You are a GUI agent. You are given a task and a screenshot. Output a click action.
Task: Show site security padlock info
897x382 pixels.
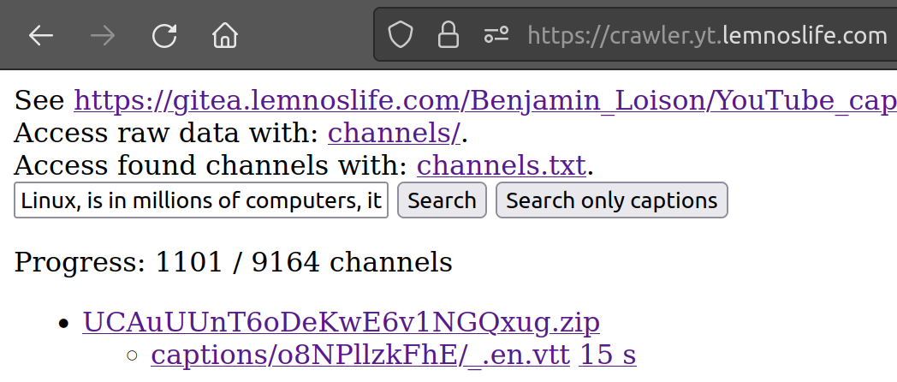click(x=448, y=35)
